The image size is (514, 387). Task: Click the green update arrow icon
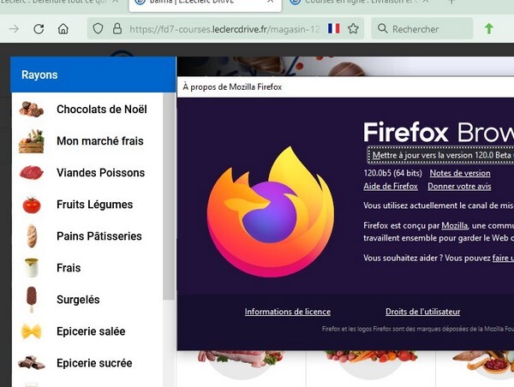[489, 28]
